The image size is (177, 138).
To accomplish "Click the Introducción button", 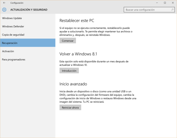I will pyautogui.click(x=69, y=71).
